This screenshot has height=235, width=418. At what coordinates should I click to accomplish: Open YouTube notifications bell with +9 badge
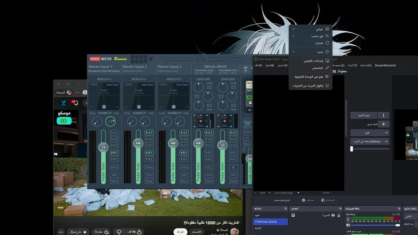pos(75,103)
